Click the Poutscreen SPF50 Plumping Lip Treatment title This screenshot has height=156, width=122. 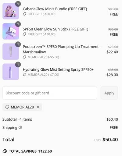click(x=62, y=49)
